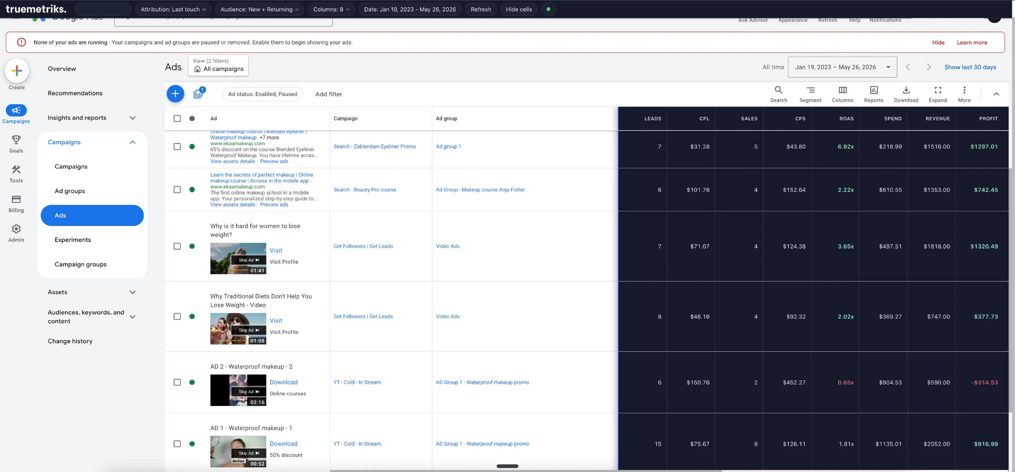Screen dimensions: 1015x472
Task: Select Campaign groups in sidebar
Action: [x=81, y=264]
